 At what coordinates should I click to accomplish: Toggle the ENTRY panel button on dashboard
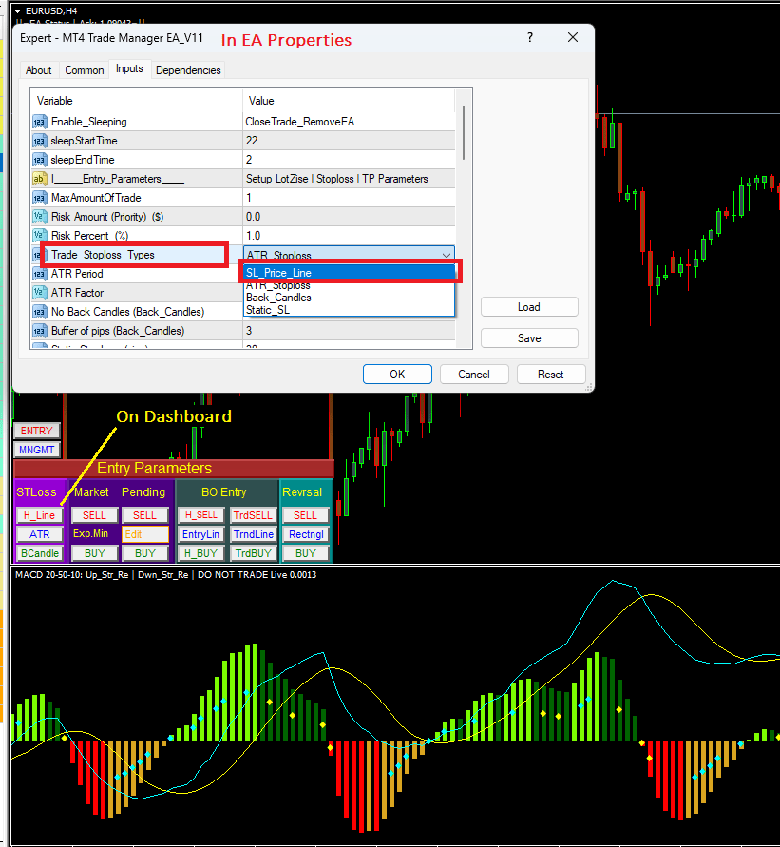coord(36,431)
